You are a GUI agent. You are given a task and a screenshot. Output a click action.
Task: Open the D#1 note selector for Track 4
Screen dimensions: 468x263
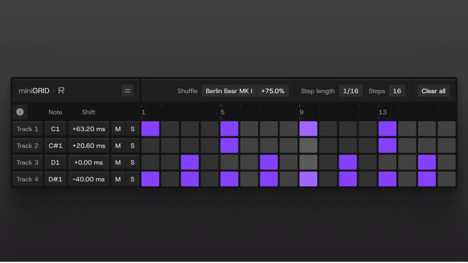pos(55,179)
